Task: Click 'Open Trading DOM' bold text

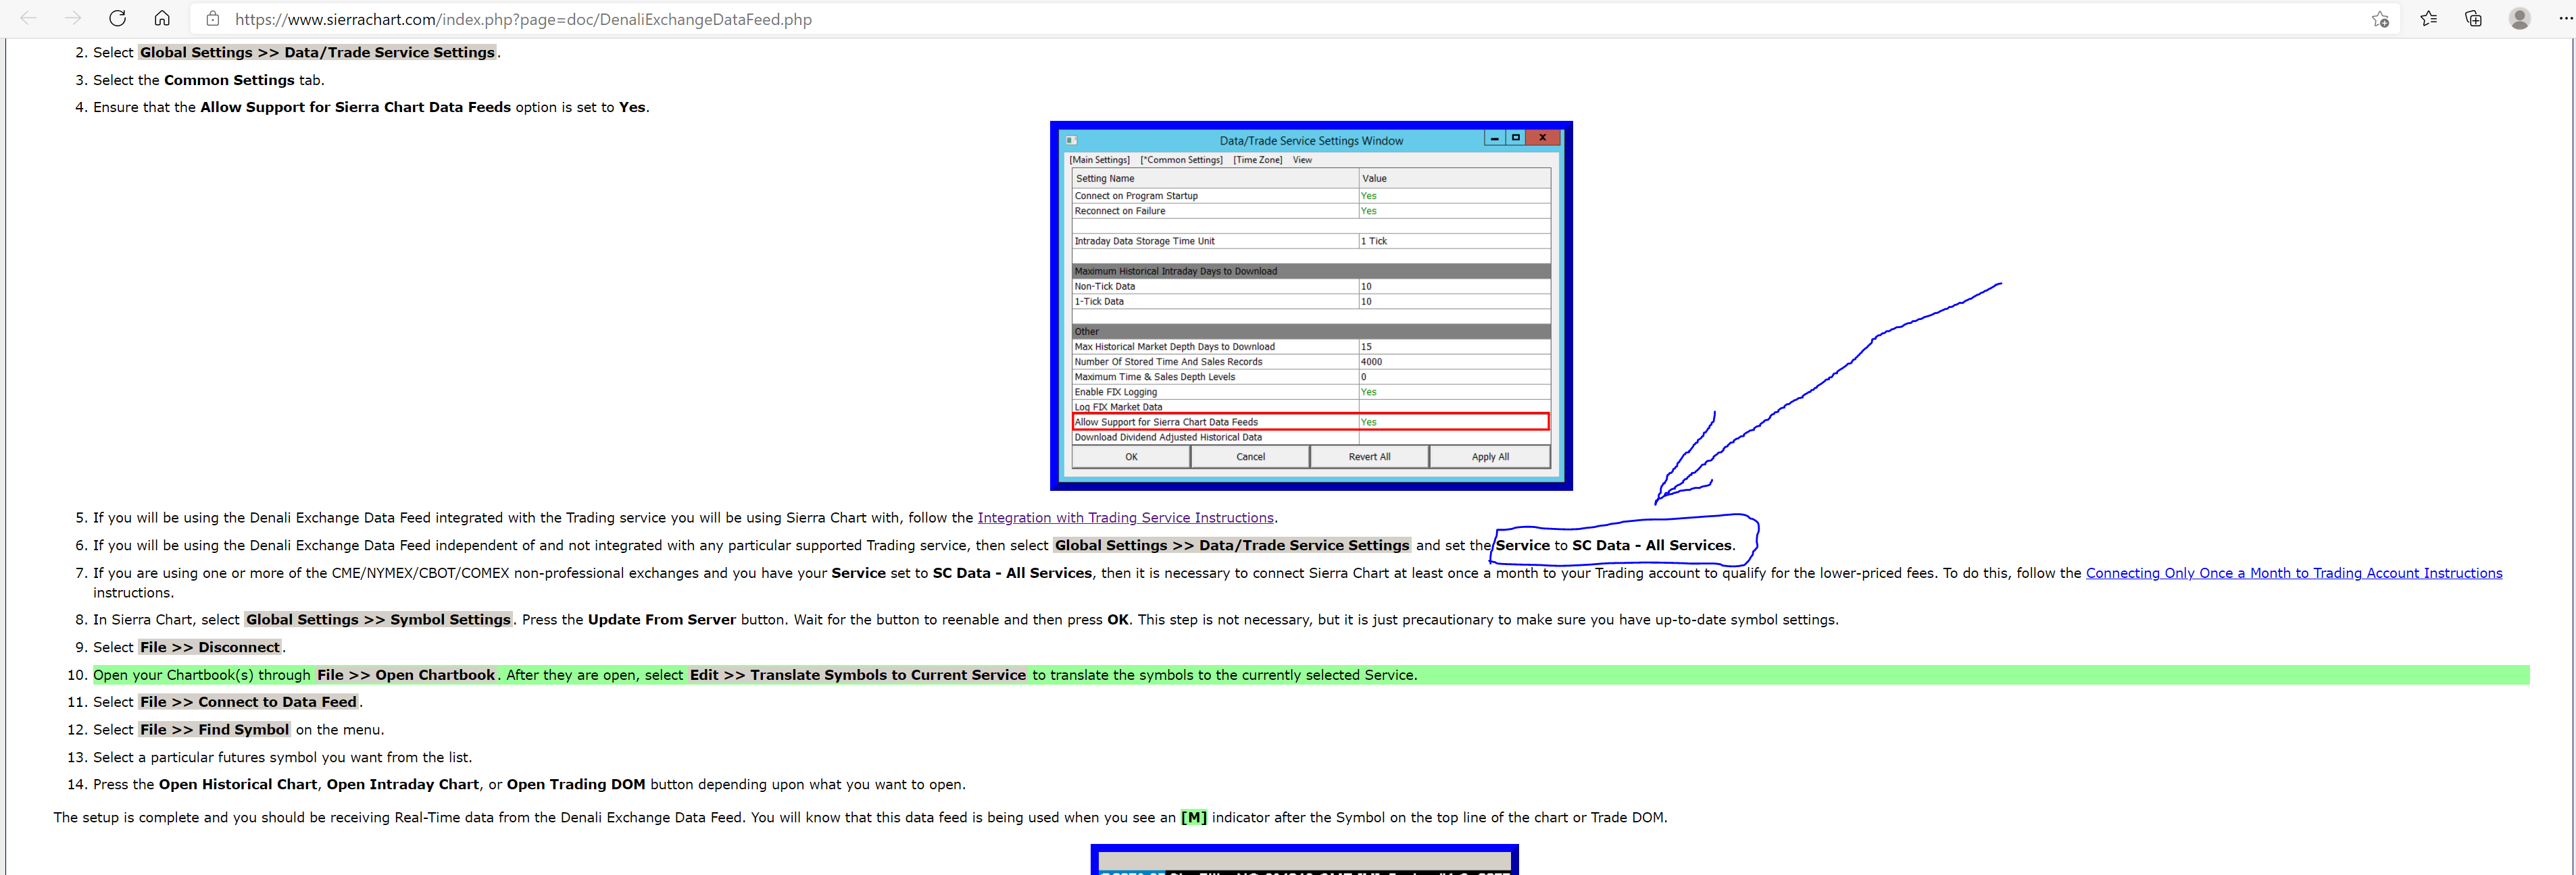Action: [576, 785]
